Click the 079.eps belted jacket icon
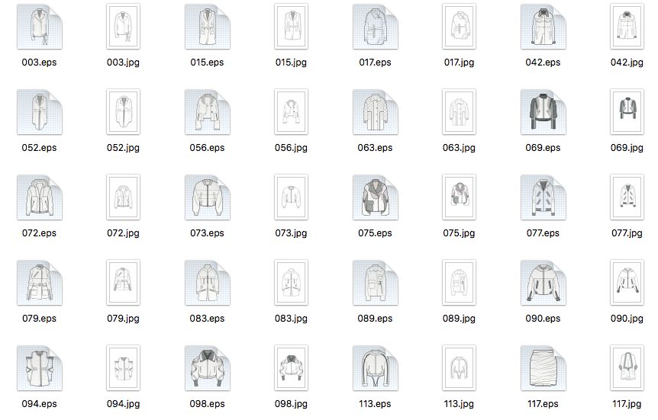The height and width of the screenshot is (420, 658). pos(40,284)
